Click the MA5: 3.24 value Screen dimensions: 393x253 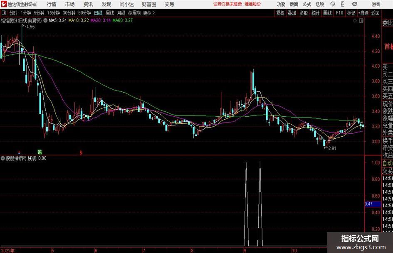pyautogui.click(x=57, y=20)
